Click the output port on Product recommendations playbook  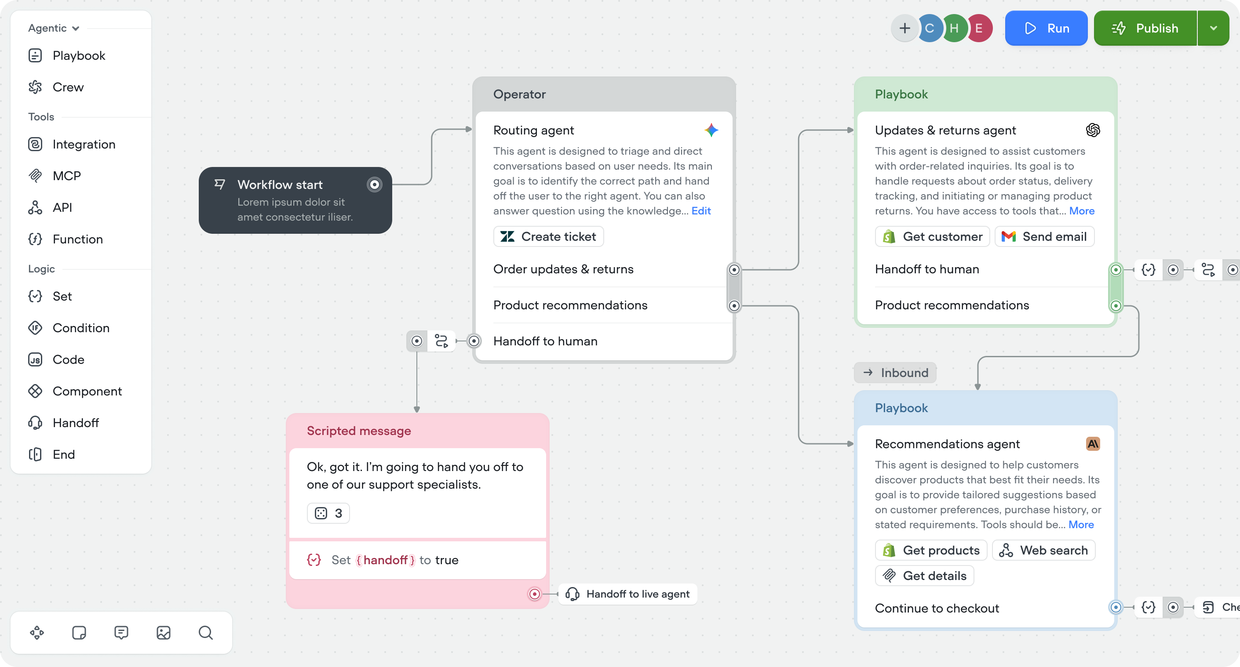[1116, 305]
